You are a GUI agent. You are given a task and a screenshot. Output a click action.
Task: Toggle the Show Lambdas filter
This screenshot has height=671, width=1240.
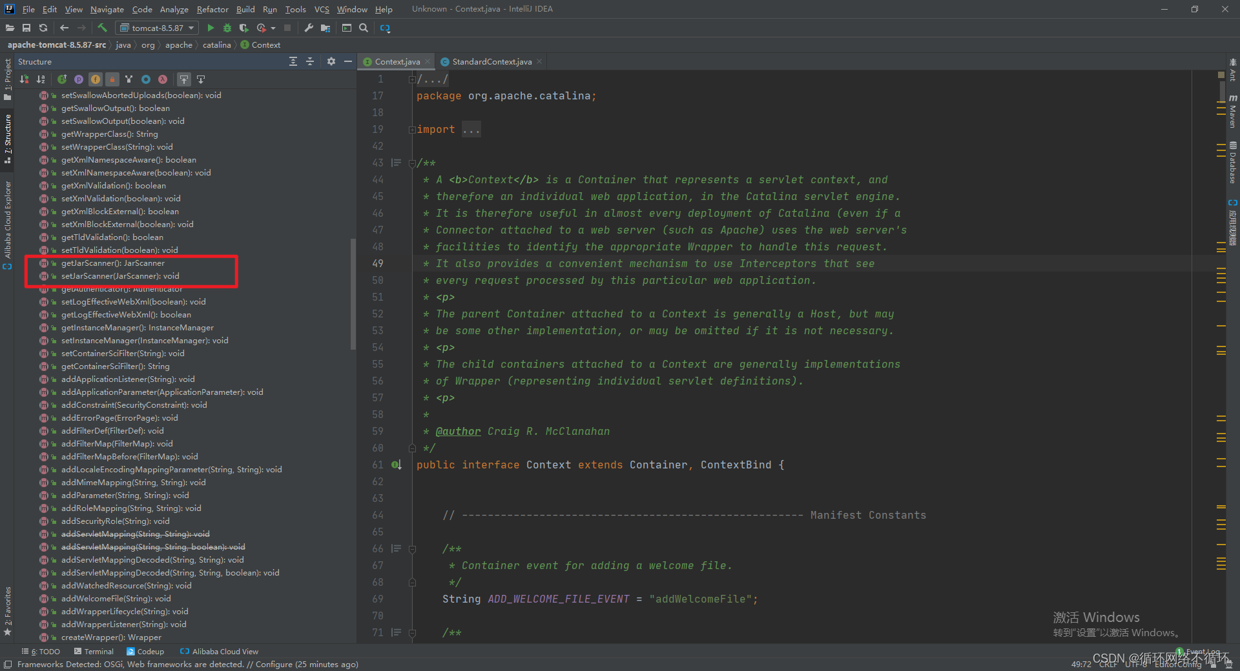click(x=162, y=79)
